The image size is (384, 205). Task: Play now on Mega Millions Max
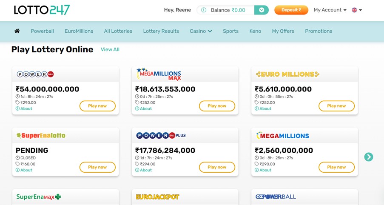pyautogui.click(x=217, y=106)
